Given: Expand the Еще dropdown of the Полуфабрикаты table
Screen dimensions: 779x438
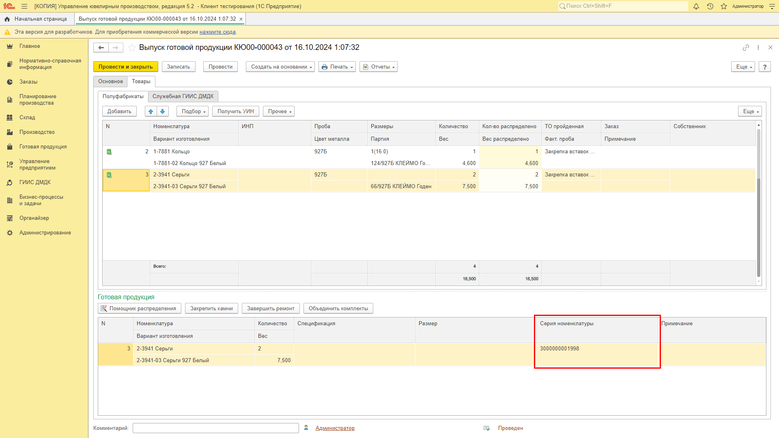Looking at the screenshot, I should point(750,111).
